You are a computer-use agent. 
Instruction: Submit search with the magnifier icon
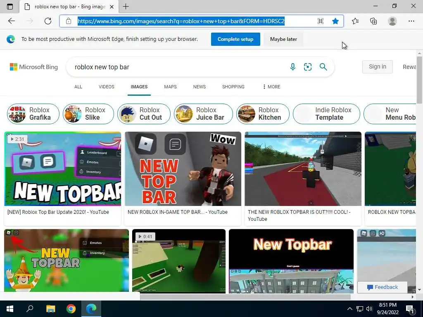point(323,67)
